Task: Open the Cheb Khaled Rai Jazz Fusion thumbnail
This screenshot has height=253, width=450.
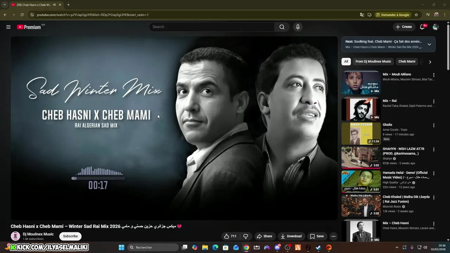Action: [361, 206]
